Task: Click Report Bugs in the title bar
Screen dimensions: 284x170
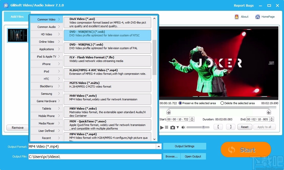Action: 244,5
